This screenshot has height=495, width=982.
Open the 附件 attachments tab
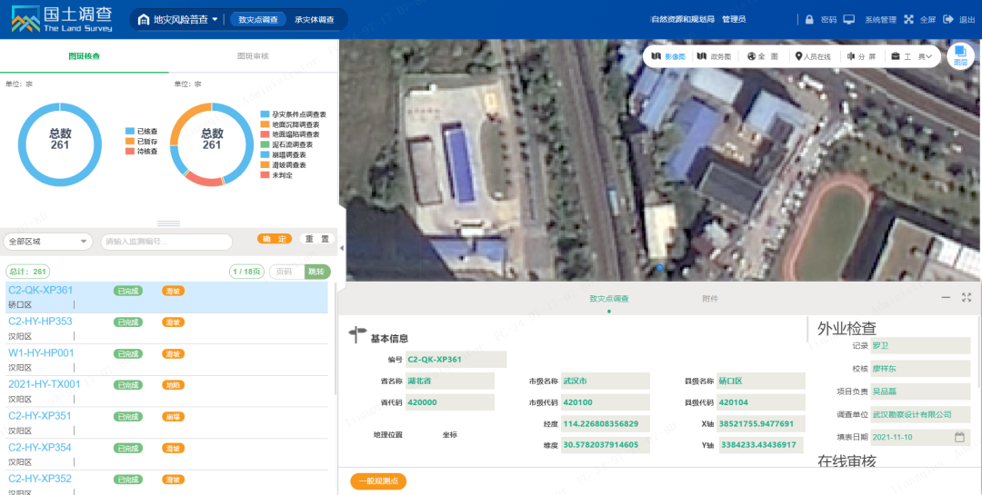tap(709, 298)
